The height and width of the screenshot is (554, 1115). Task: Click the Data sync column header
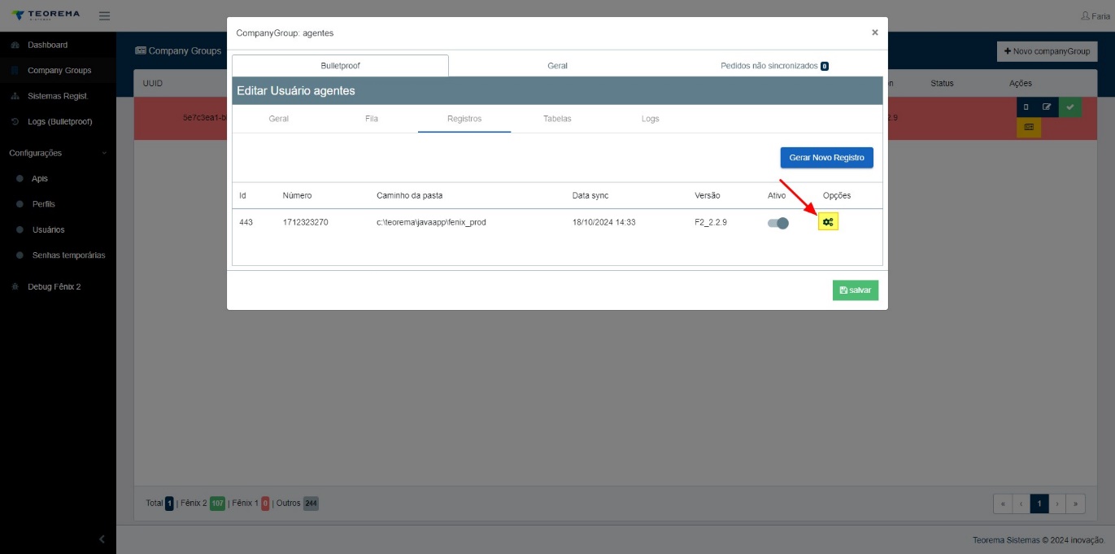(590, 196)
